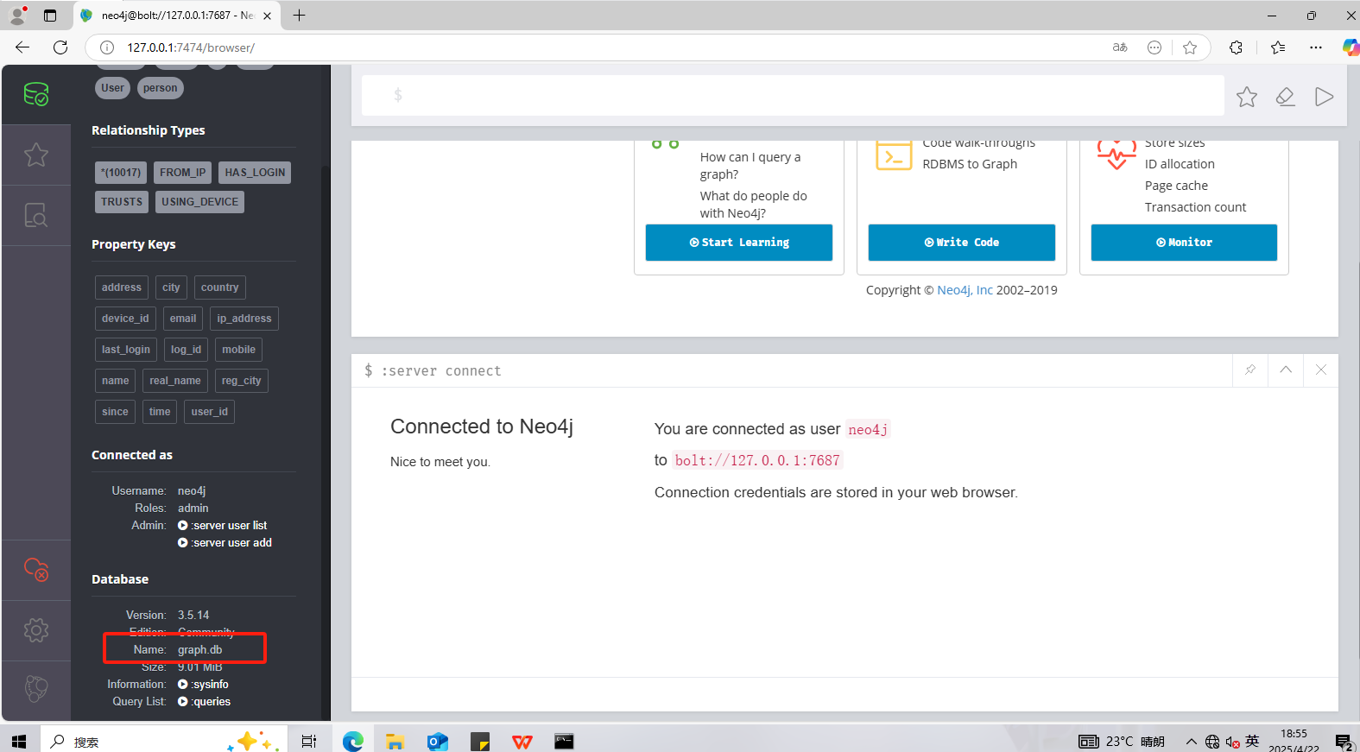Open Browser Settings gear in the sidebar
The image size is (1360, 752).
coord(36,630)
